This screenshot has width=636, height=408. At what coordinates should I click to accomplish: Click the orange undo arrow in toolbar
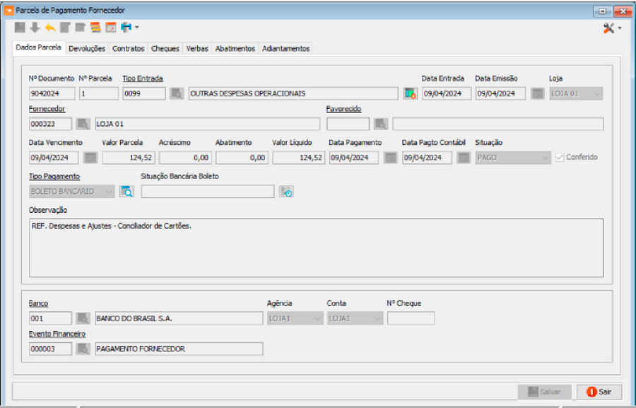click(x=49, y=28)
